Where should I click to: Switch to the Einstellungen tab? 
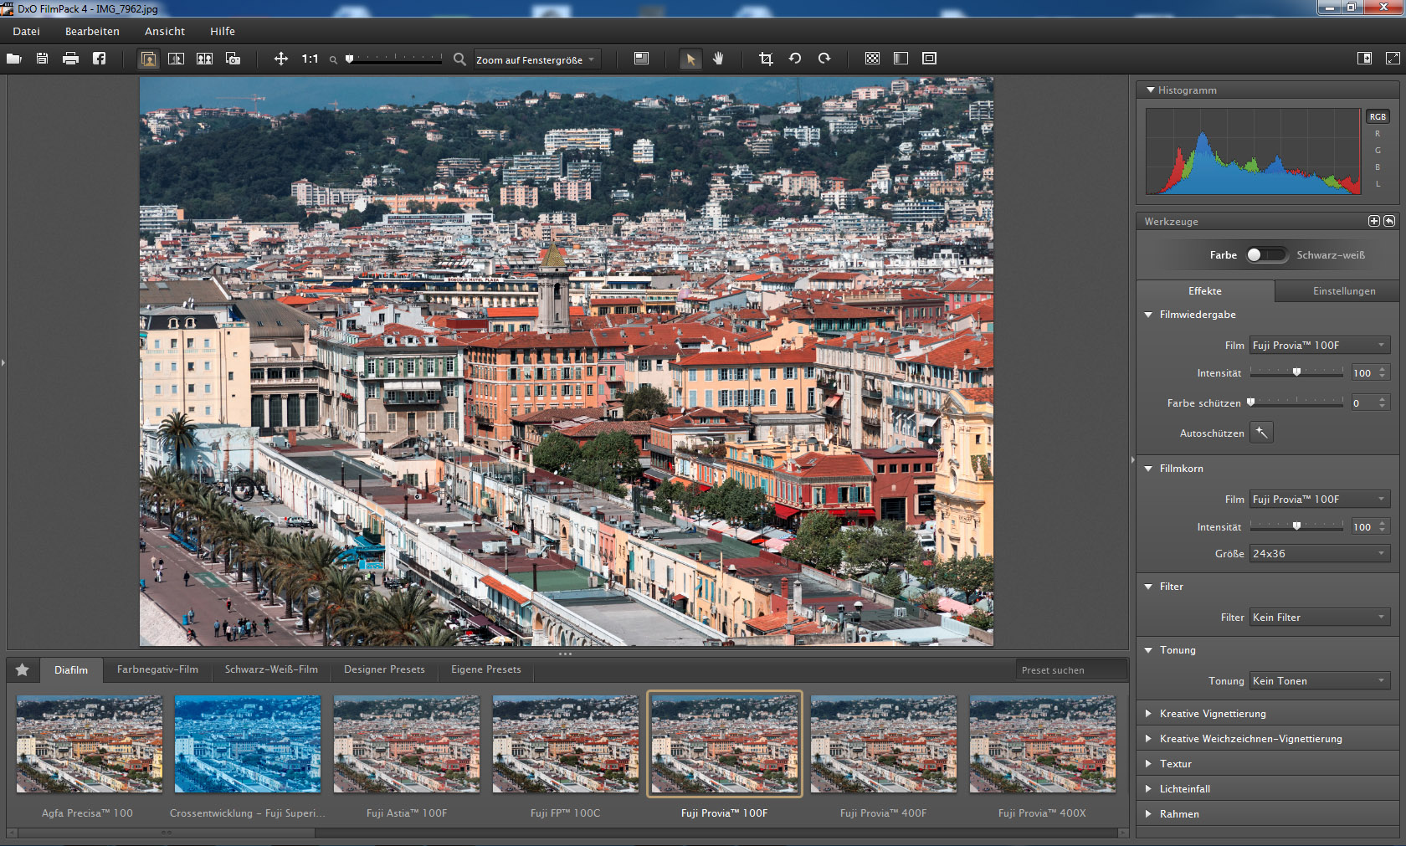[1344, 291]
